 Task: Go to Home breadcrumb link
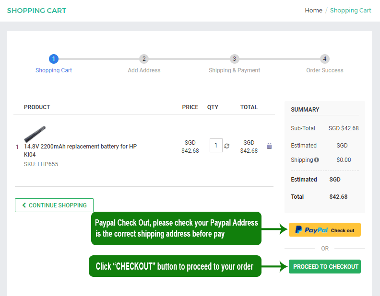pos(313,11)
